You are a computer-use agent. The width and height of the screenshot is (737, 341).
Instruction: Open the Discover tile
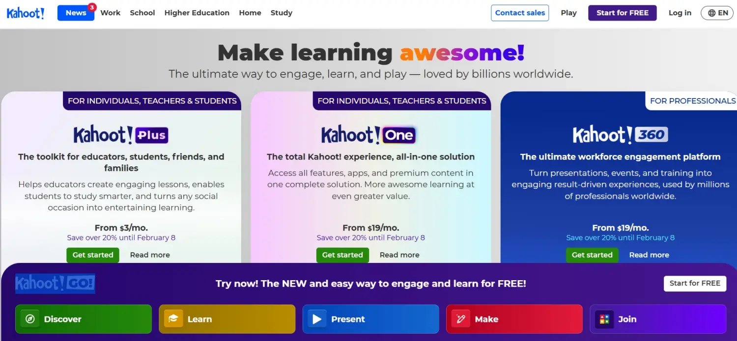point(84,319)
